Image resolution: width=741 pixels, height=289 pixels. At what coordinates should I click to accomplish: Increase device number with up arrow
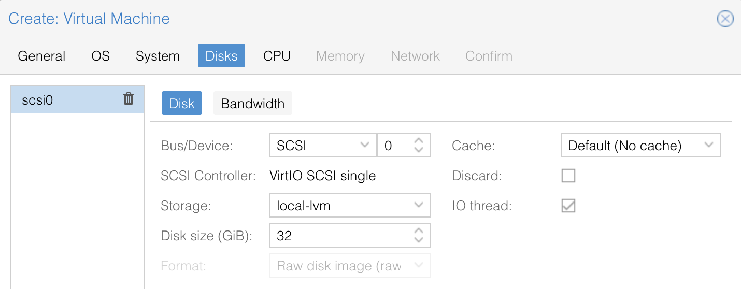point(419,141)
